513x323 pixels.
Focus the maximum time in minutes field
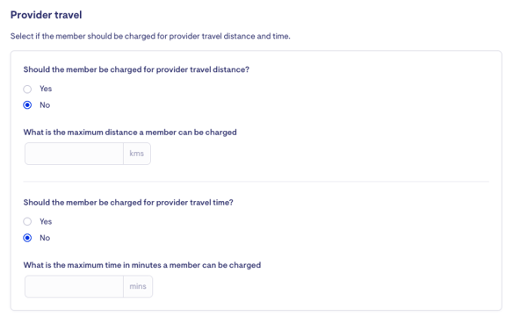[x=75, y=286]
